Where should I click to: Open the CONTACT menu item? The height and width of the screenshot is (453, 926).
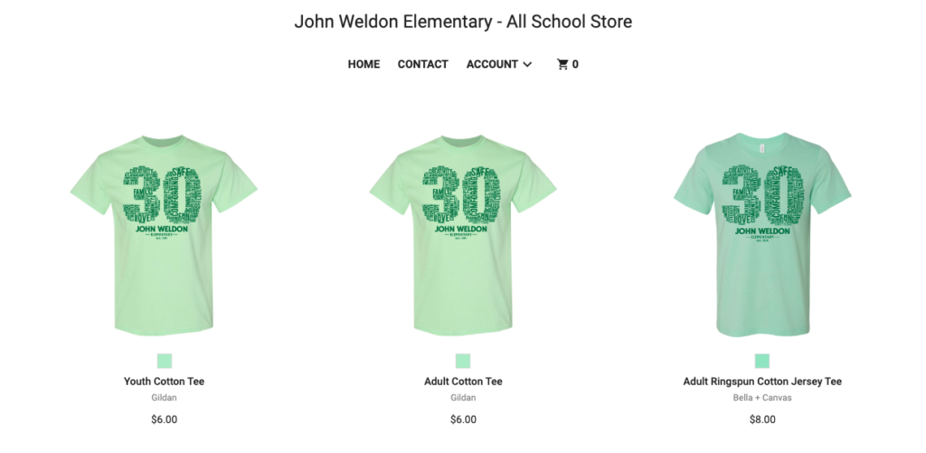[x=423, y=64]
